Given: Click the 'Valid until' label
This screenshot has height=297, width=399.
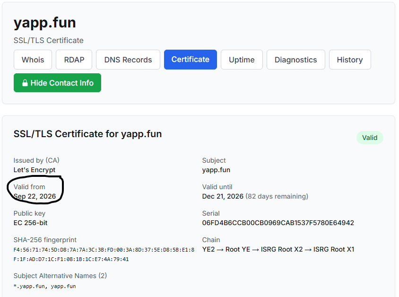Looking at the screenshot, I should click(217, 187).
